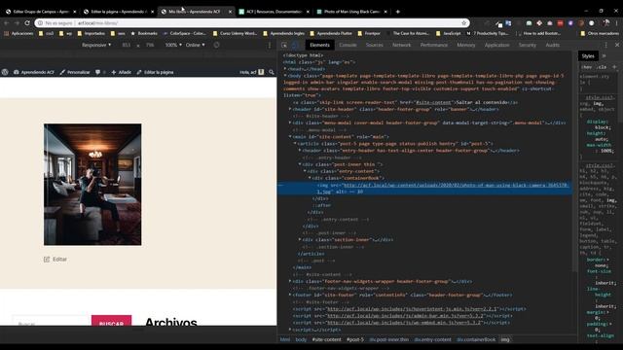Select the highlighted img element line

point(424,188)
